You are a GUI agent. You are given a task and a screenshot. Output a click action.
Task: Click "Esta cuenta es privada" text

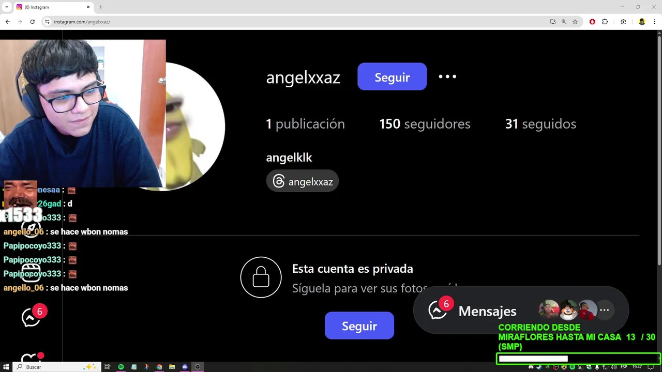352,269
